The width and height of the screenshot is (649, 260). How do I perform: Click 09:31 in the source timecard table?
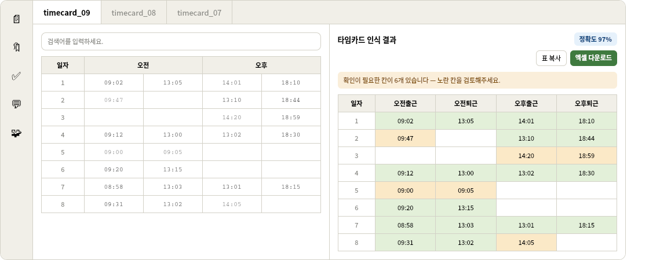tap(114, 204)
